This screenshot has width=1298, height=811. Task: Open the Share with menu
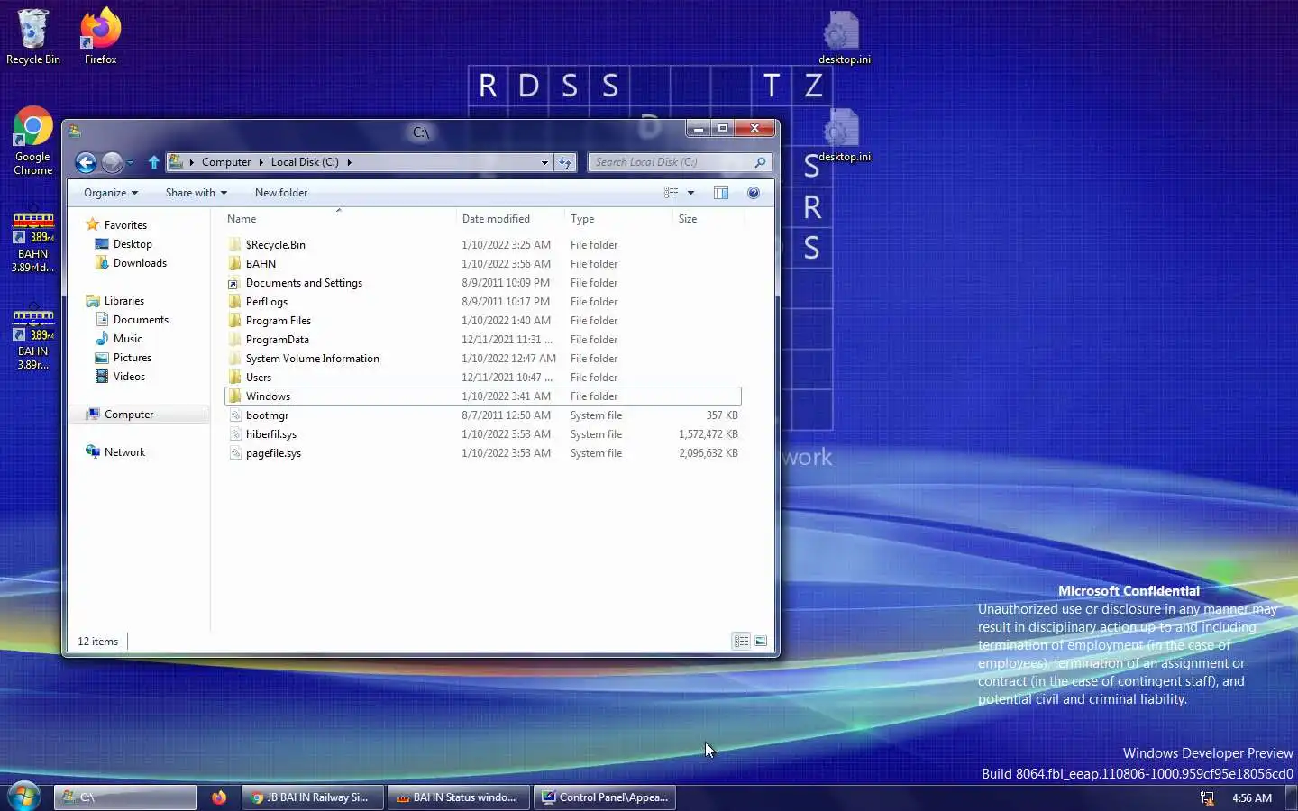pyautogui.click(x=197, y=193)
